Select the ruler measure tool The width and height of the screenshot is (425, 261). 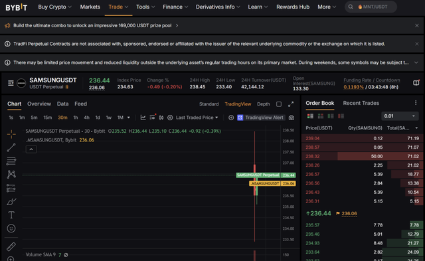point(11,246)
